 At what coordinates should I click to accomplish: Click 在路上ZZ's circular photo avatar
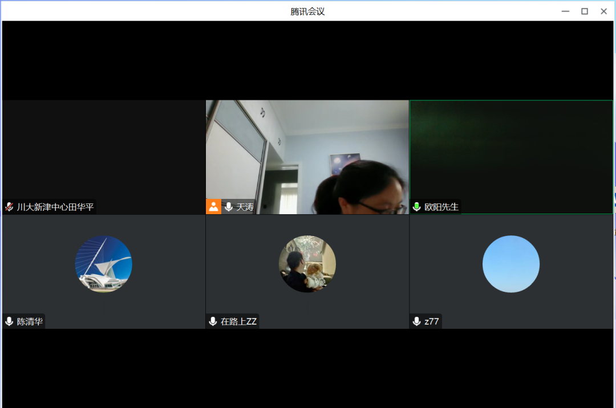(x=307, y=264)
